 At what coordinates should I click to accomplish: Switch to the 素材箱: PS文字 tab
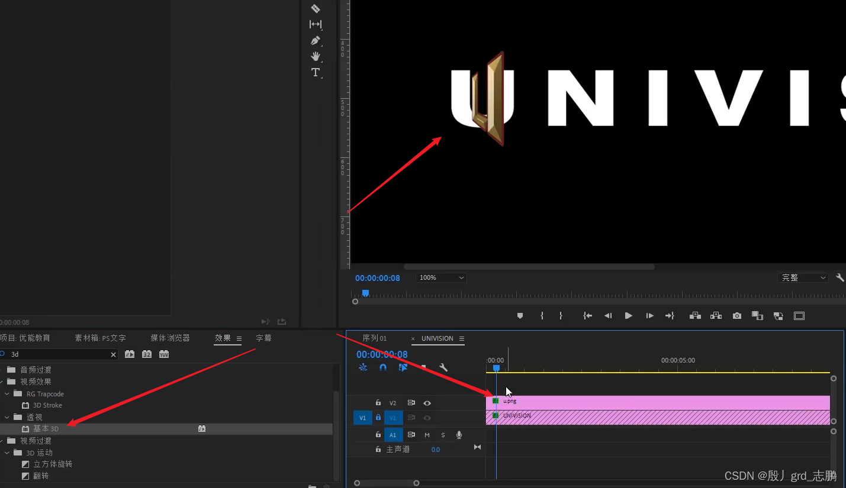point(100,338)
